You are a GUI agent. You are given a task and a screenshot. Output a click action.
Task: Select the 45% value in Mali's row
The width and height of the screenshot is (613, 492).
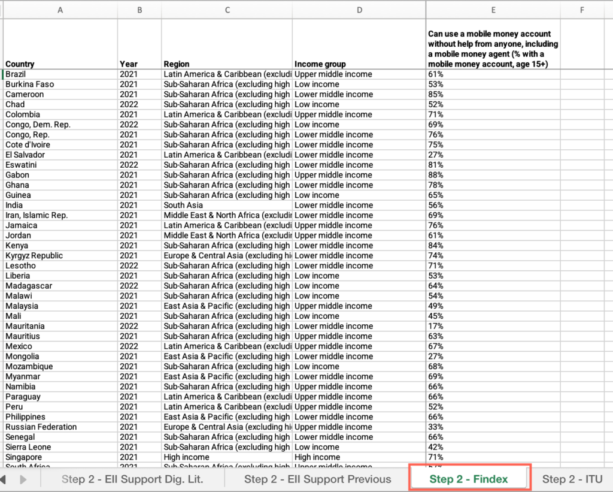493,316
